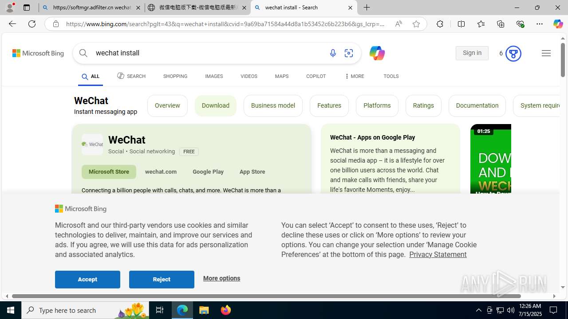Screen dimensions: 568x319
Task: Open MAPS results tab
Action: [x=282, y=76]
